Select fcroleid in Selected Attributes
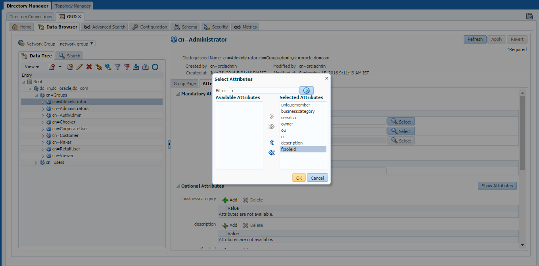Viewport: 539px width, 266px height. [x=303, y=149]
